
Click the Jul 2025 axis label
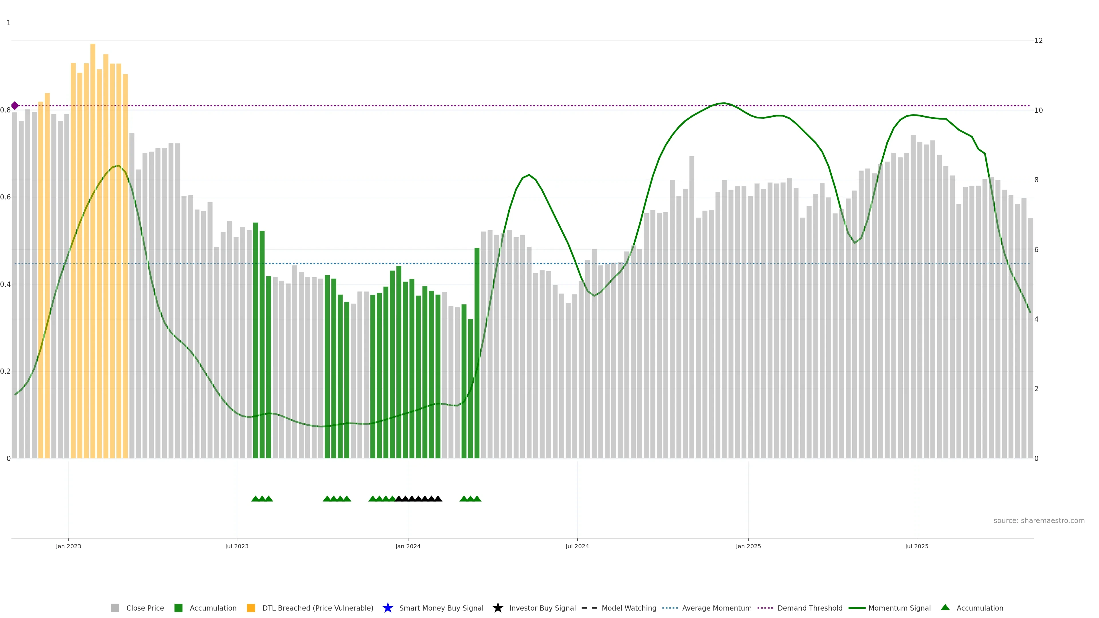tap(916, 546)
